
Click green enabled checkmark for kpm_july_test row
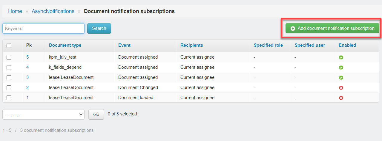(341, 57)
